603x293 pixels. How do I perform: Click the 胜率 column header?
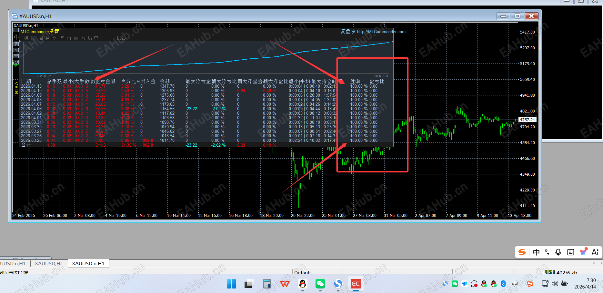coord(355,81)
